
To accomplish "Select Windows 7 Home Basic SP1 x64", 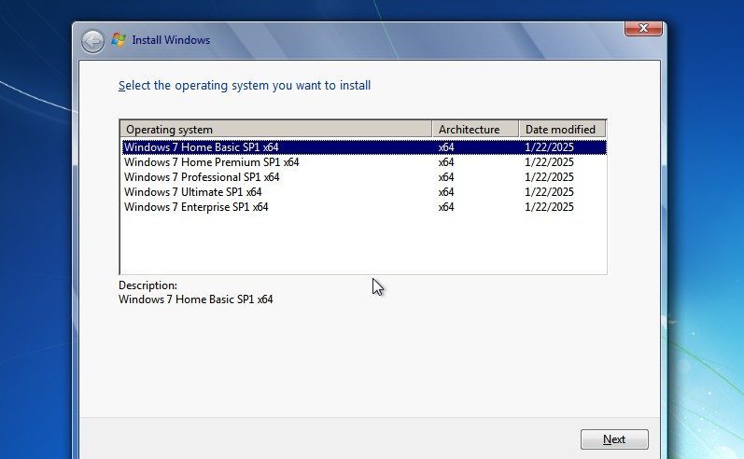I will pos(364,147).
